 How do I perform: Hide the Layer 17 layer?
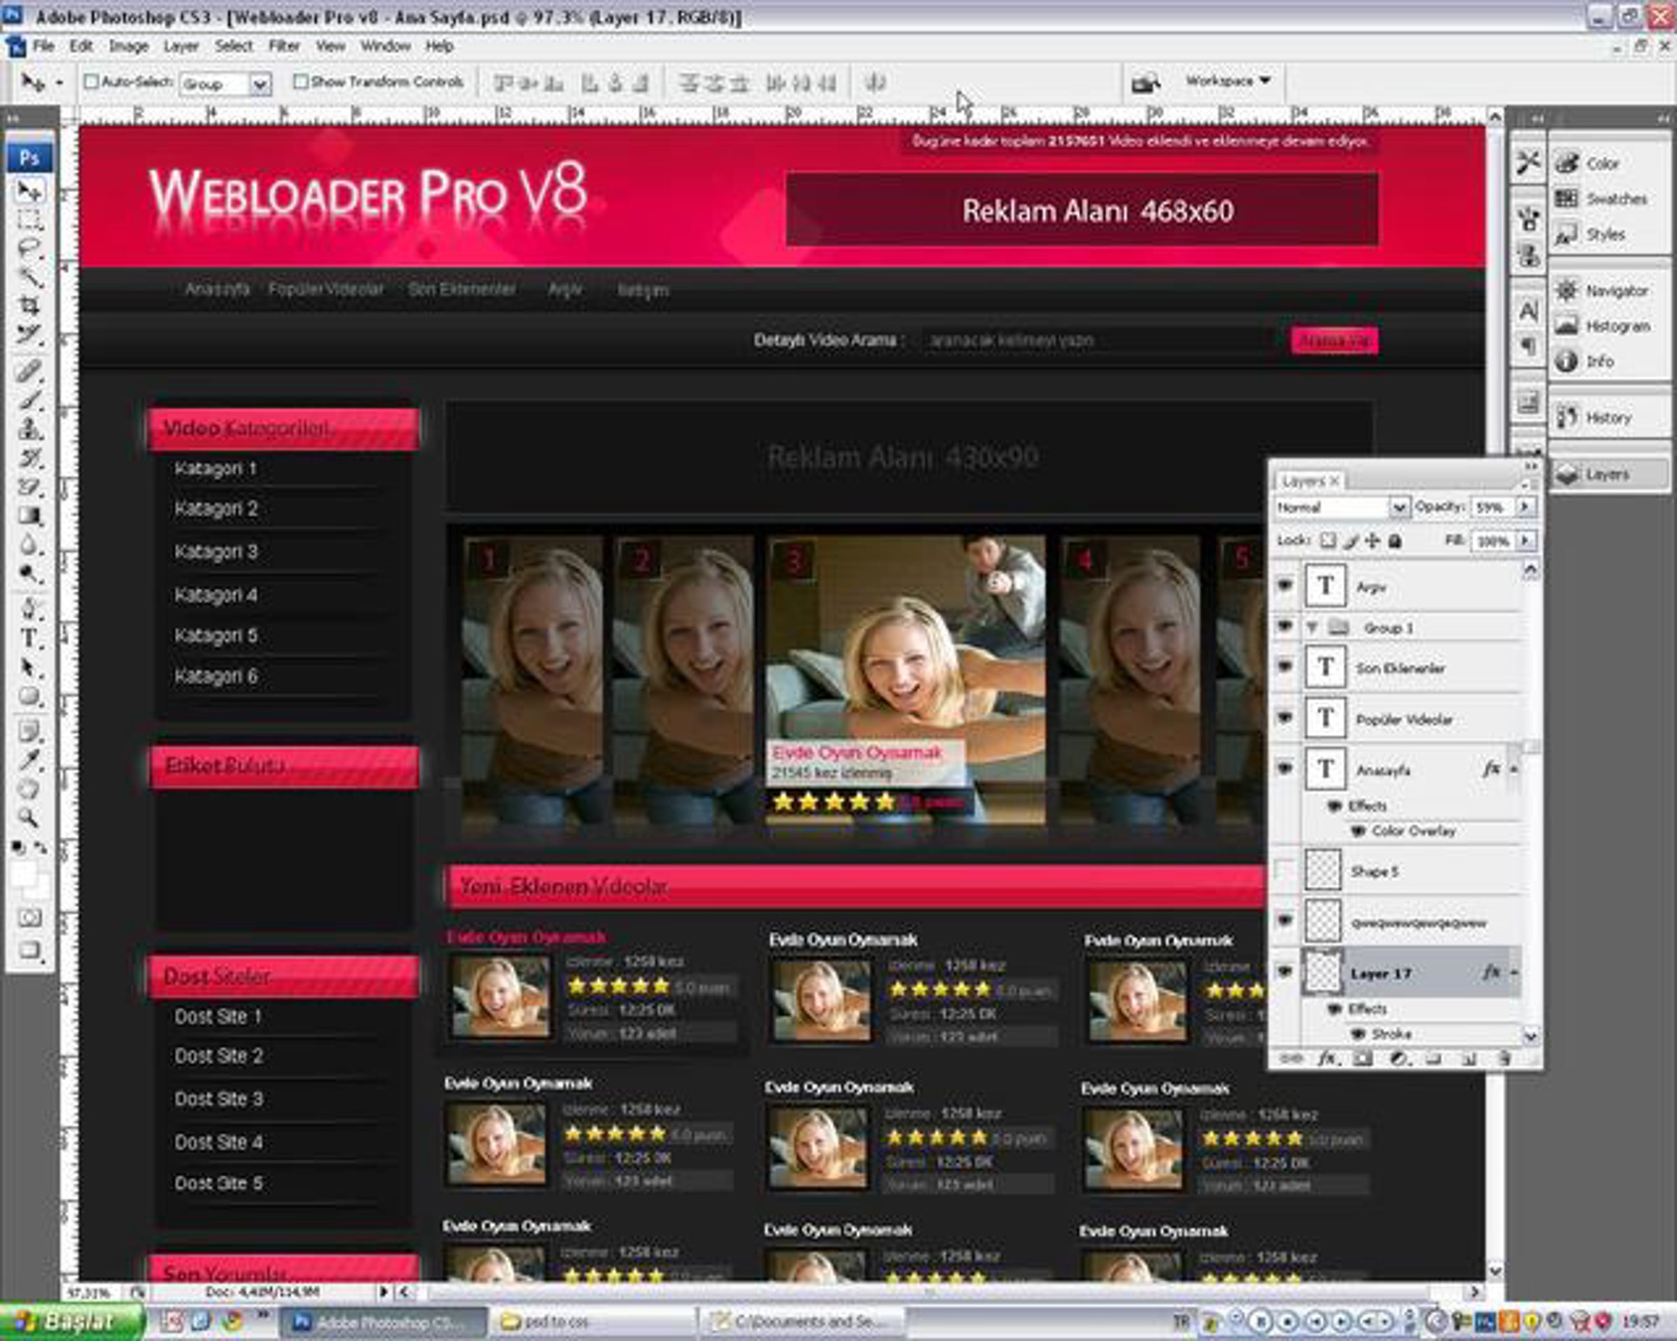point(1285,971)
